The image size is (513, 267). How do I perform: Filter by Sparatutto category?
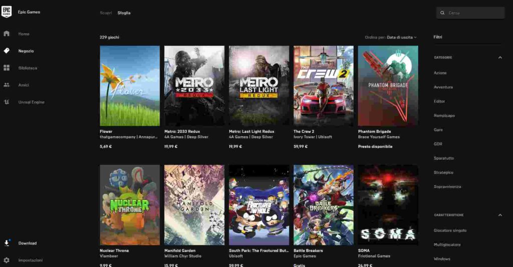[444, 158]
